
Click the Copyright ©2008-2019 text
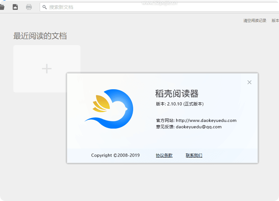pyautogui.click(x=115, y=155)
